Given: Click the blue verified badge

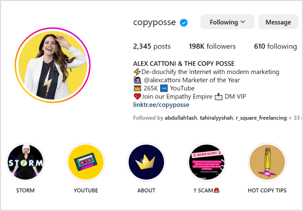Looking at the screenshot, I should 184,22.
